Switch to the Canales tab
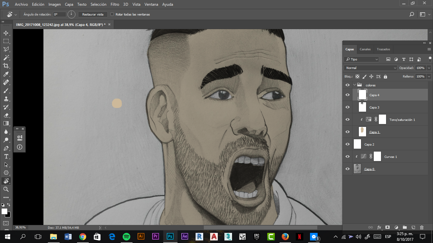 [x=365, y=49]
